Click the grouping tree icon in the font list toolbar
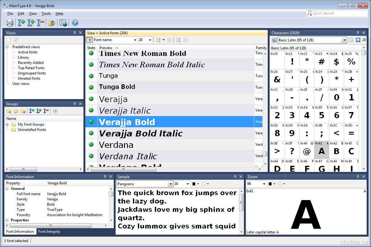Screen dimensions: 371x247 point(158,40)
